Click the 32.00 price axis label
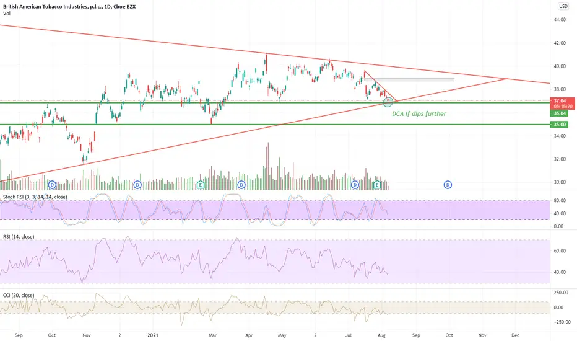 coord(560,159)
